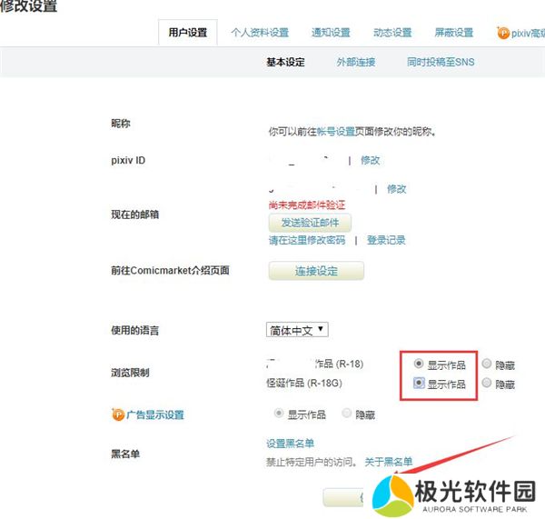This screenshot has width=545, height=519.
Task: Open the 设置黑名单 link
Action: (290, 444)
